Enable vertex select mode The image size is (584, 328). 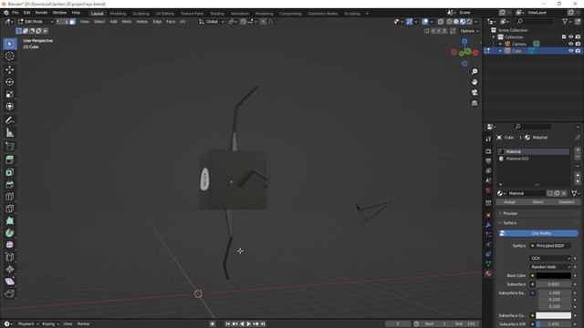pos(59,22)
